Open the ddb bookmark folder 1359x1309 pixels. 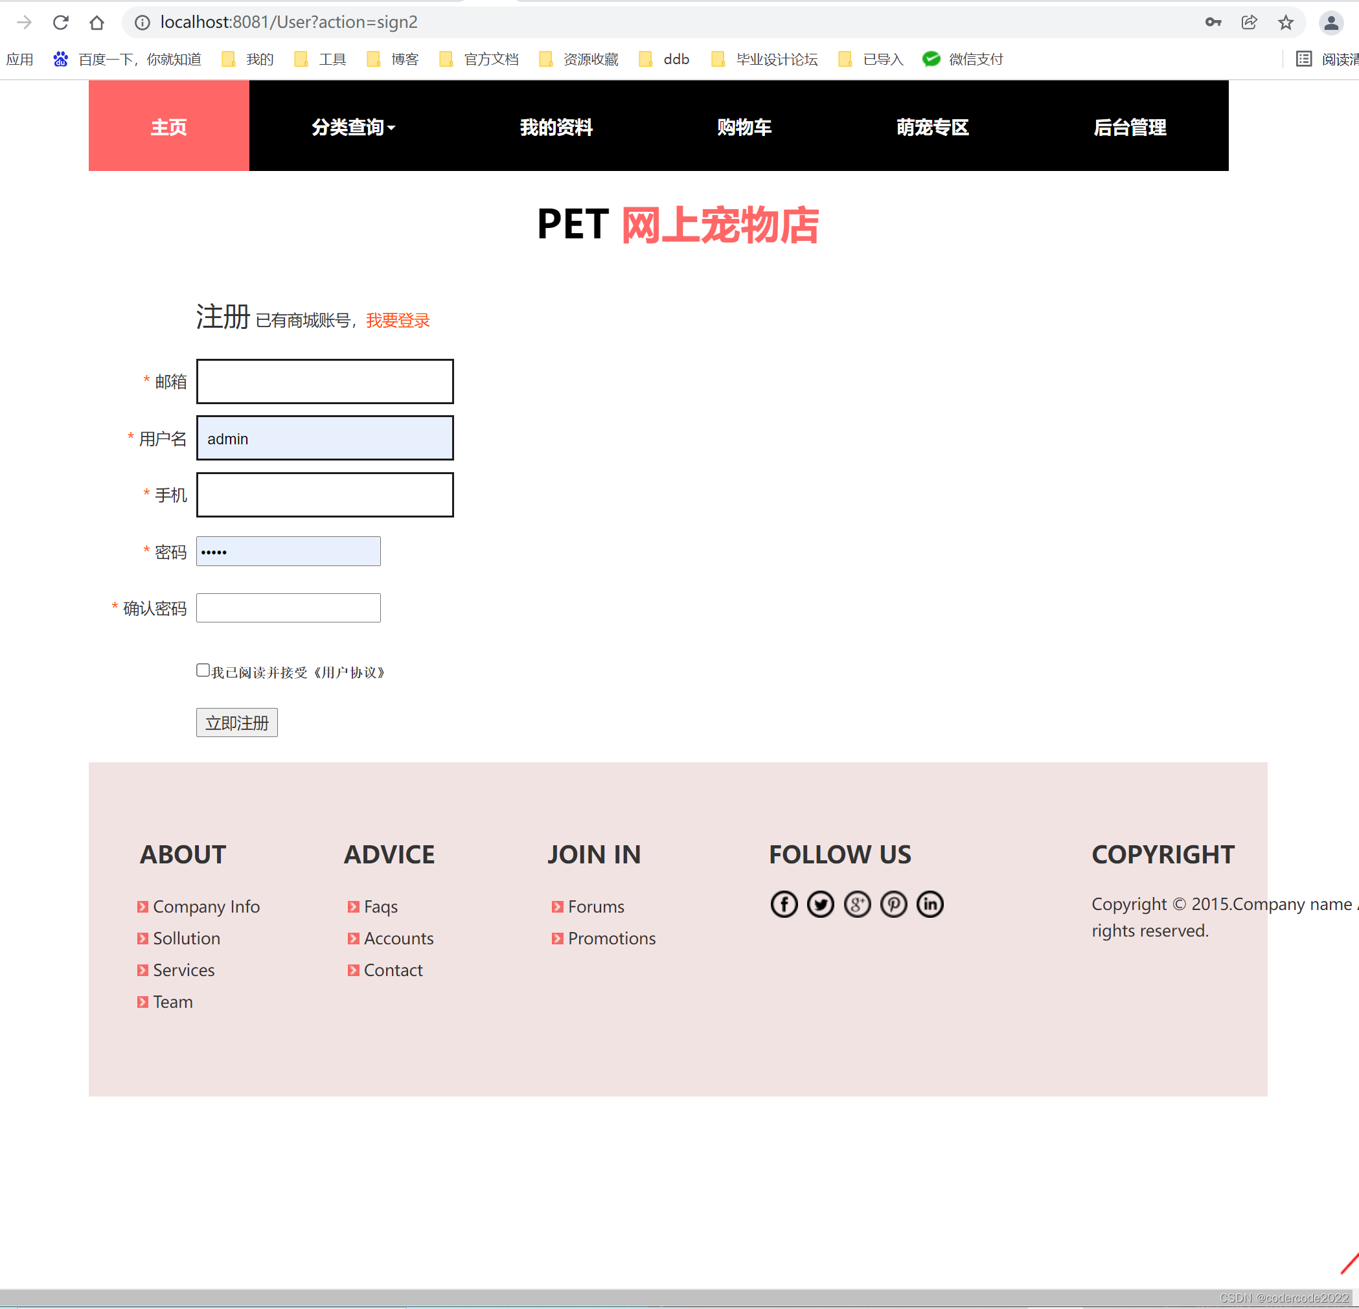pos(663,60)
